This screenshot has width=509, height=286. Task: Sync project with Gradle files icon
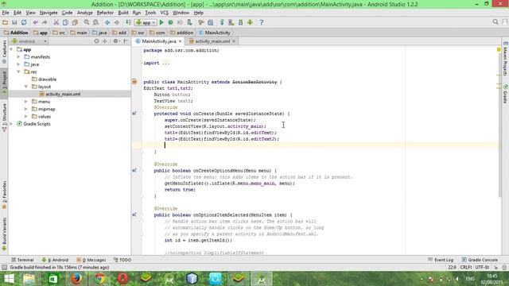[x=222, y=22]
